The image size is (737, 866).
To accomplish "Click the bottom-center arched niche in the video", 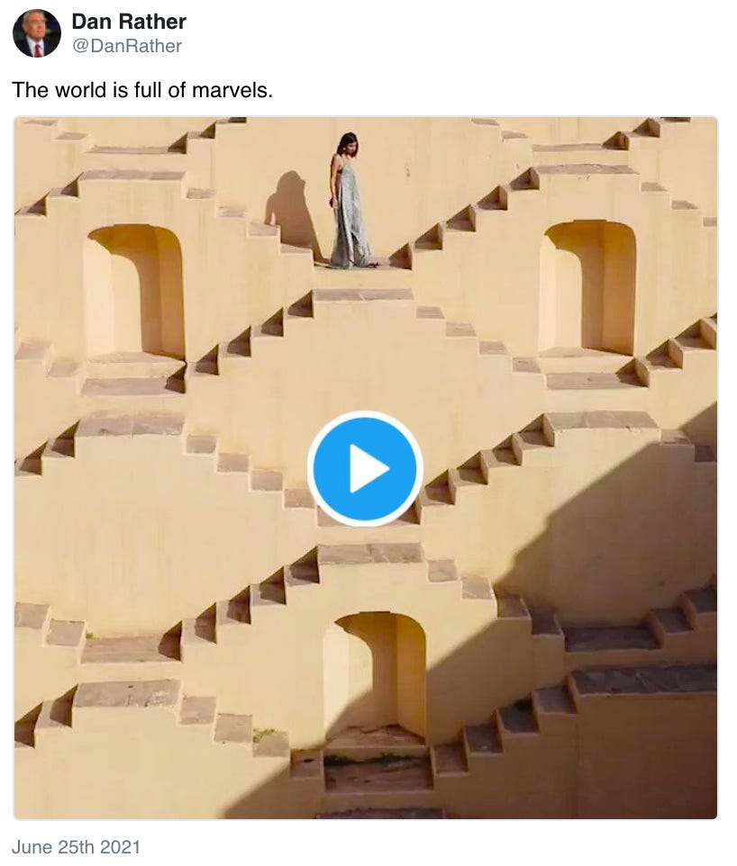I will coord(374,673).
